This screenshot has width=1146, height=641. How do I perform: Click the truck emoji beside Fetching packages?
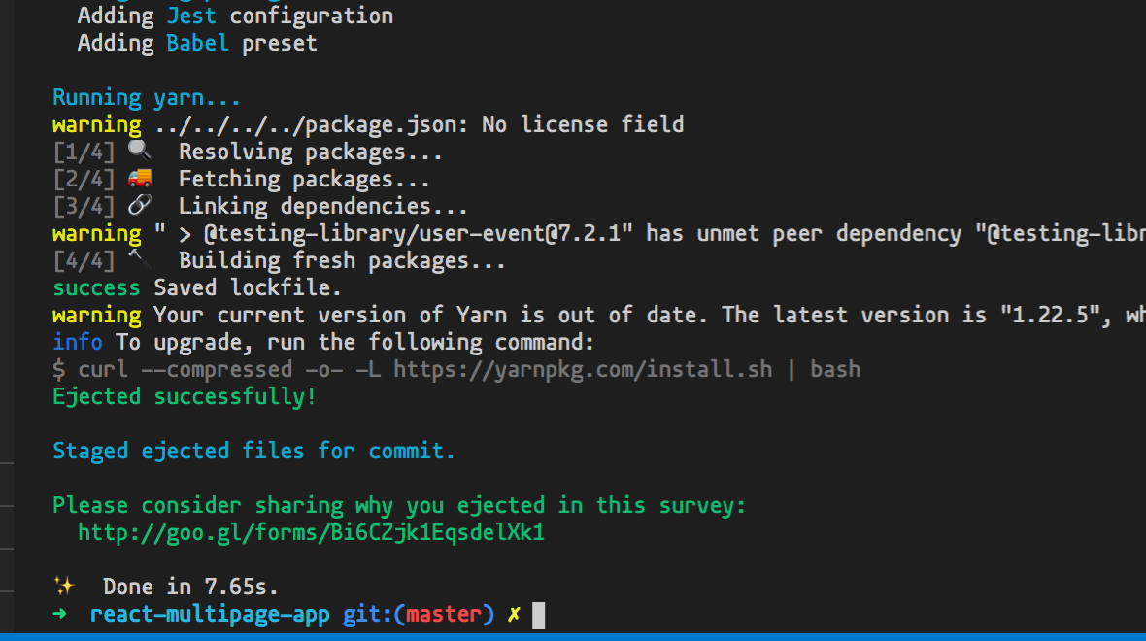coord(140,179)
